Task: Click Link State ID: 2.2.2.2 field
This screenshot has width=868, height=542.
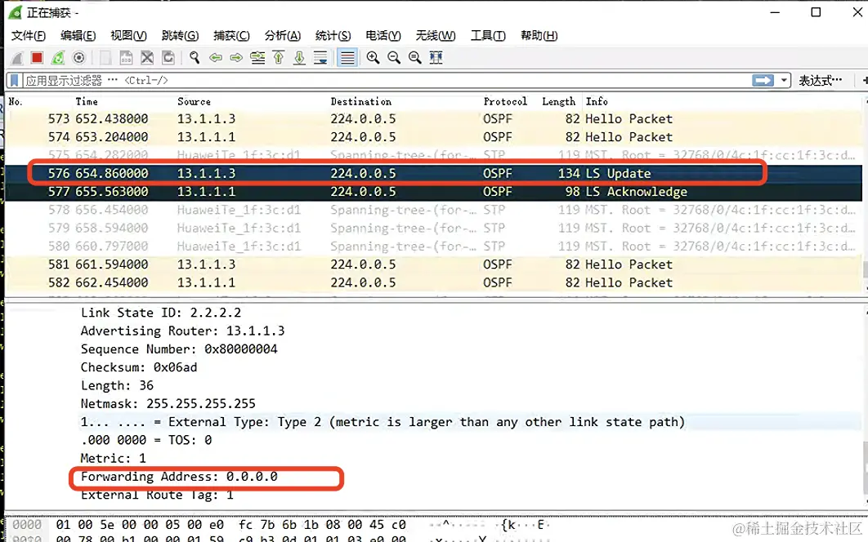Action: [x=160, y=313]
